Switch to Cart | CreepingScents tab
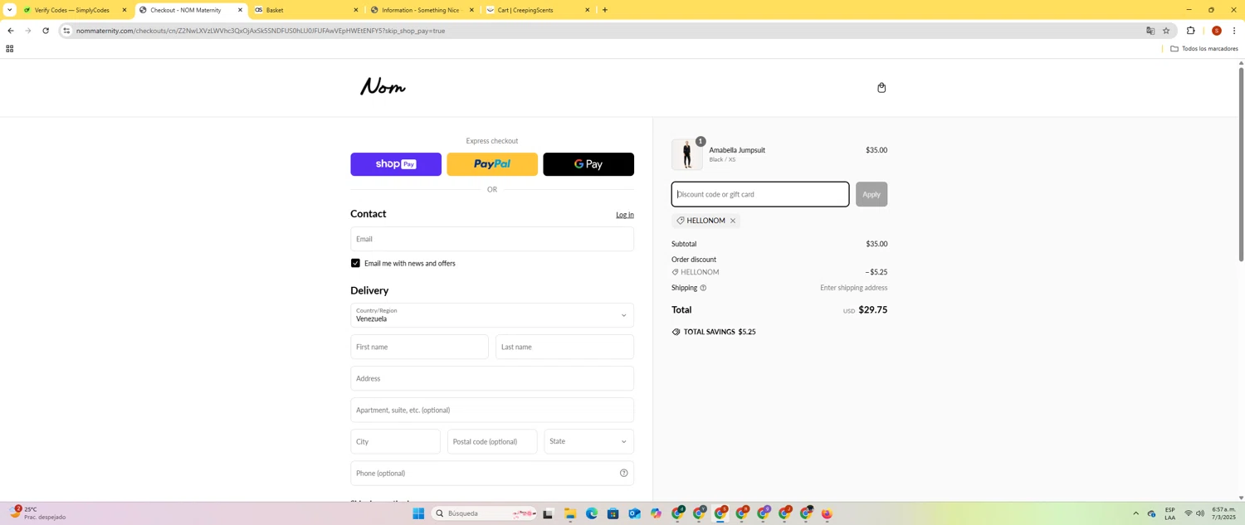The image size is (1245, 525). tap(535, 10)
